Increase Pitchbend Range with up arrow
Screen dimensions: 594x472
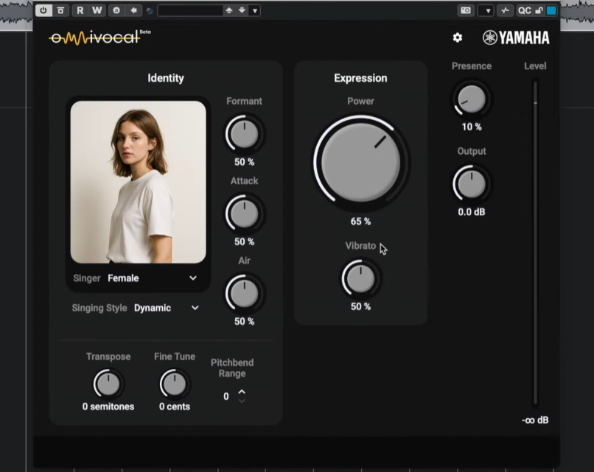pos(242,392)
